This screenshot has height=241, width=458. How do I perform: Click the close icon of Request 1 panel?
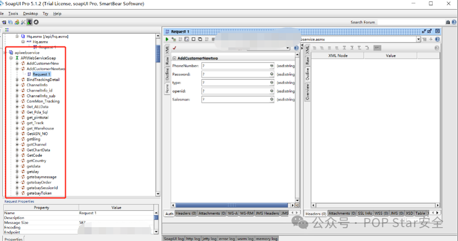coord(437,31)
